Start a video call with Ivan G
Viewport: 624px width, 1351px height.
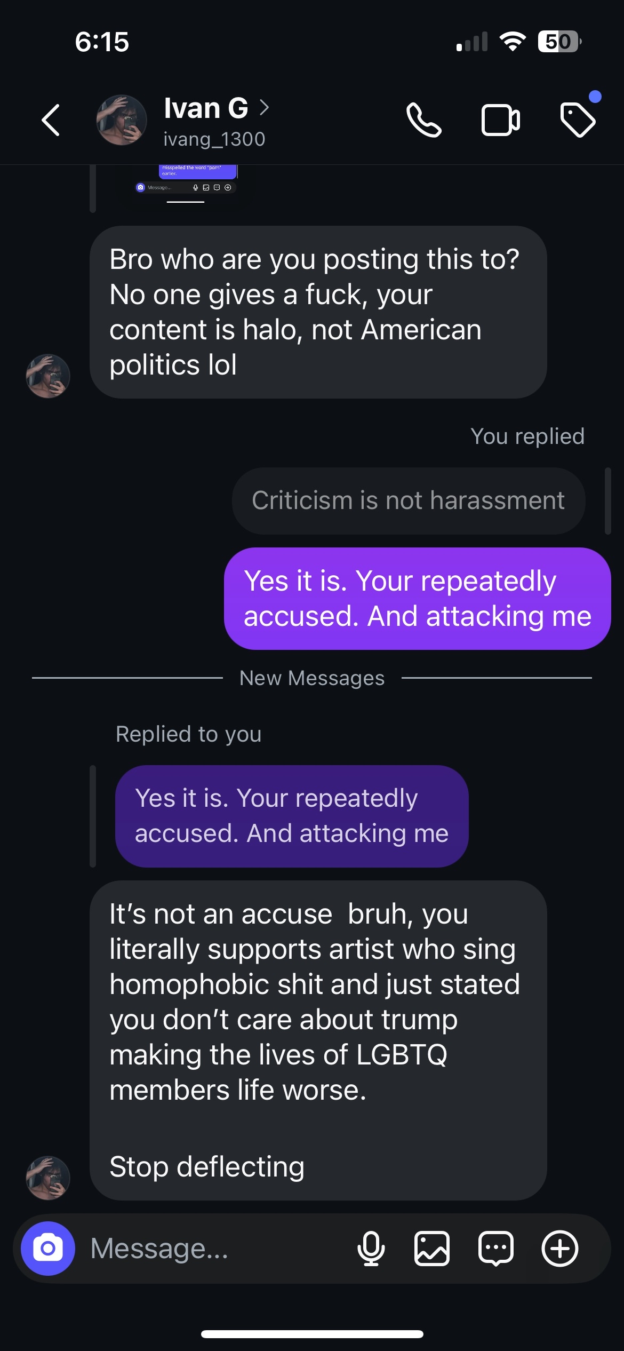coord(500,120)
